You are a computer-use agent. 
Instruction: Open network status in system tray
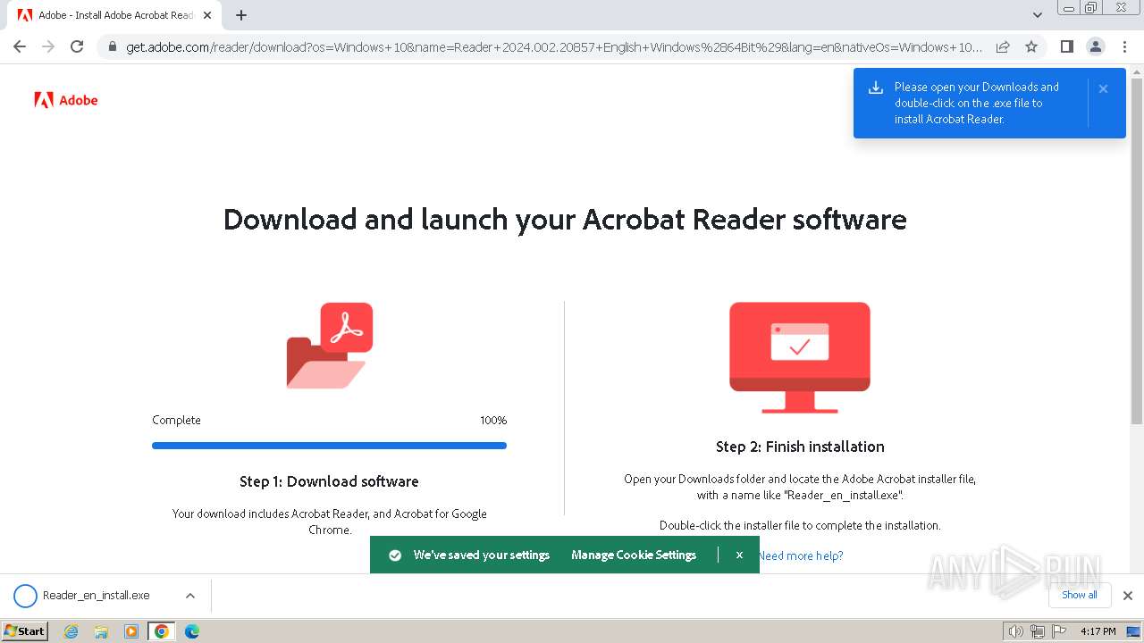(x=1037, y=631)
